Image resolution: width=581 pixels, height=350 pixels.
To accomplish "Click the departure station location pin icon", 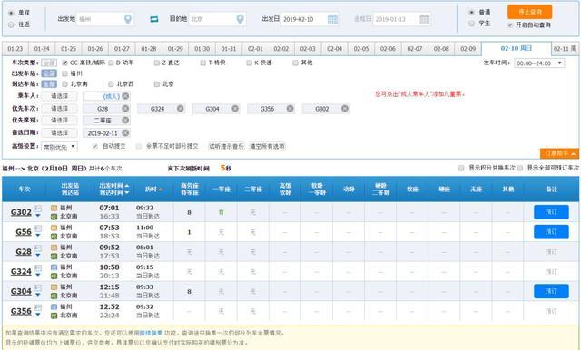I will (128, 19).
